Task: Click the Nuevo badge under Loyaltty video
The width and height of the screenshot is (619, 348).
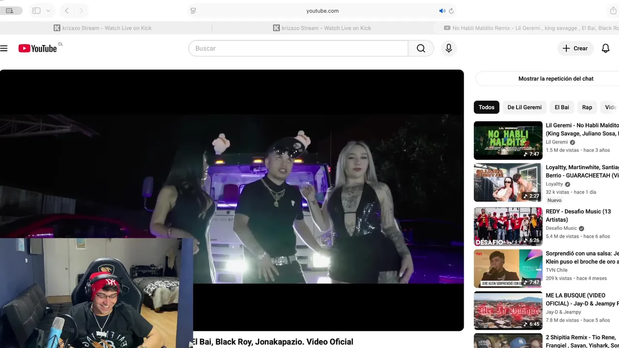Action: click(x=554, y=200)
